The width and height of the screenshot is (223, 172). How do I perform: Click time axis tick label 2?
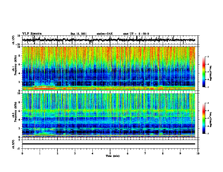pos(57,153)
